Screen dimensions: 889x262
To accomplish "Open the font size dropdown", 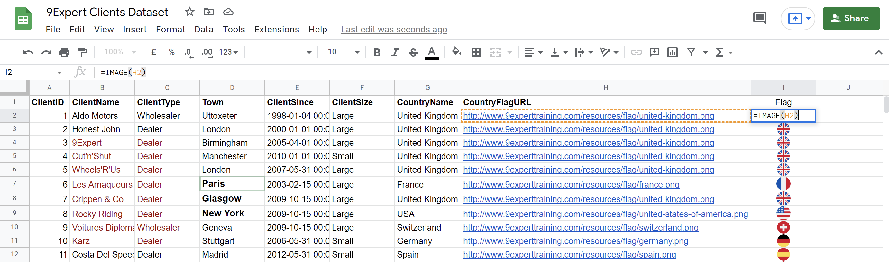I will point(357,52).
